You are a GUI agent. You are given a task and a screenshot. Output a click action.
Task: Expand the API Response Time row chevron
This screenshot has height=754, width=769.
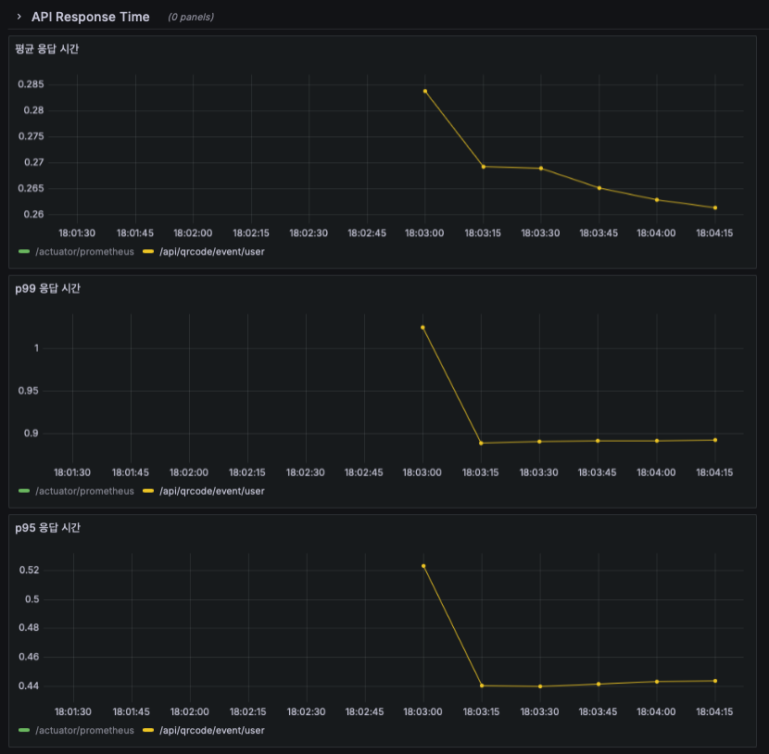click(x=19, y=17)
